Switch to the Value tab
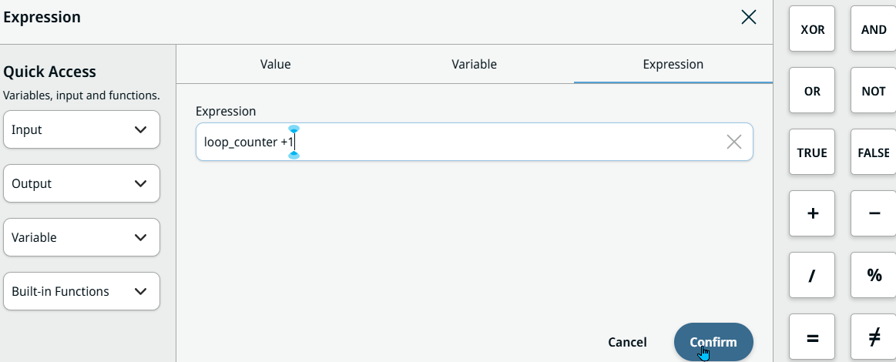This screenshot has width=896, height=362. pos(276,65)
